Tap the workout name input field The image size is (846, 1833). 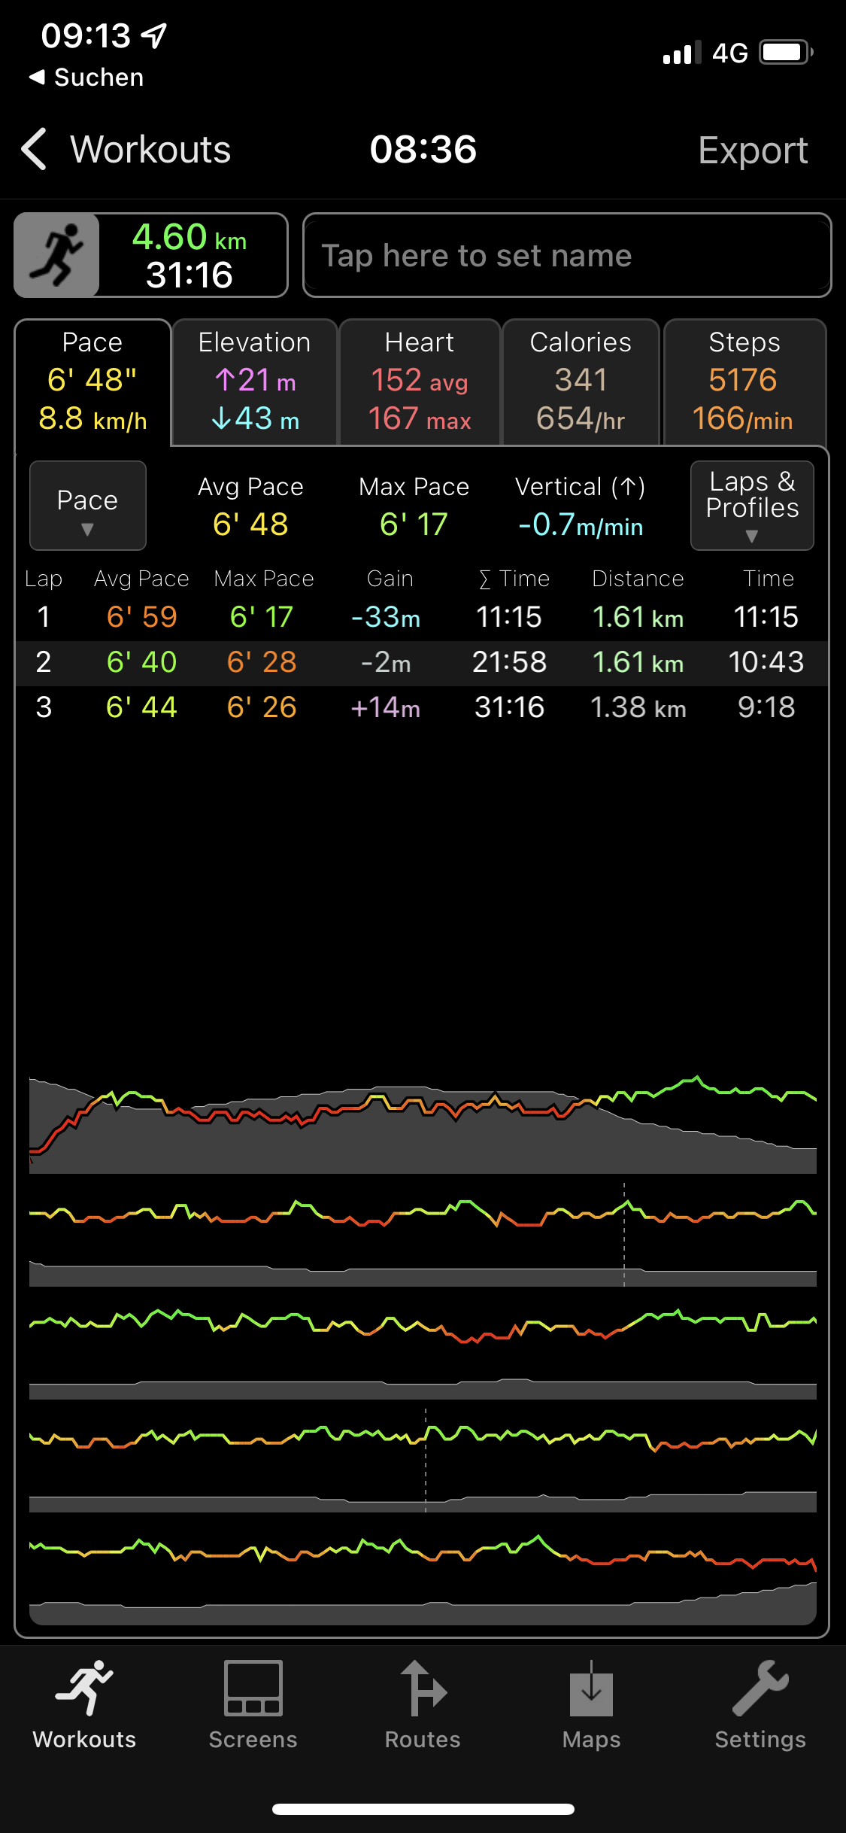(567, 256)
